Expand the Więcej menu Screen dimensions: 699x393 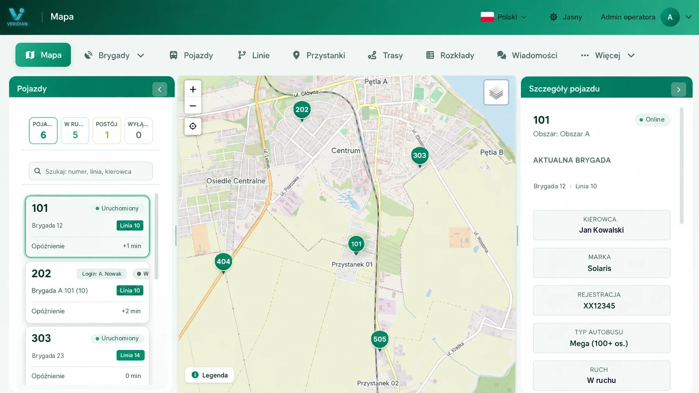[x=608, y=55]
